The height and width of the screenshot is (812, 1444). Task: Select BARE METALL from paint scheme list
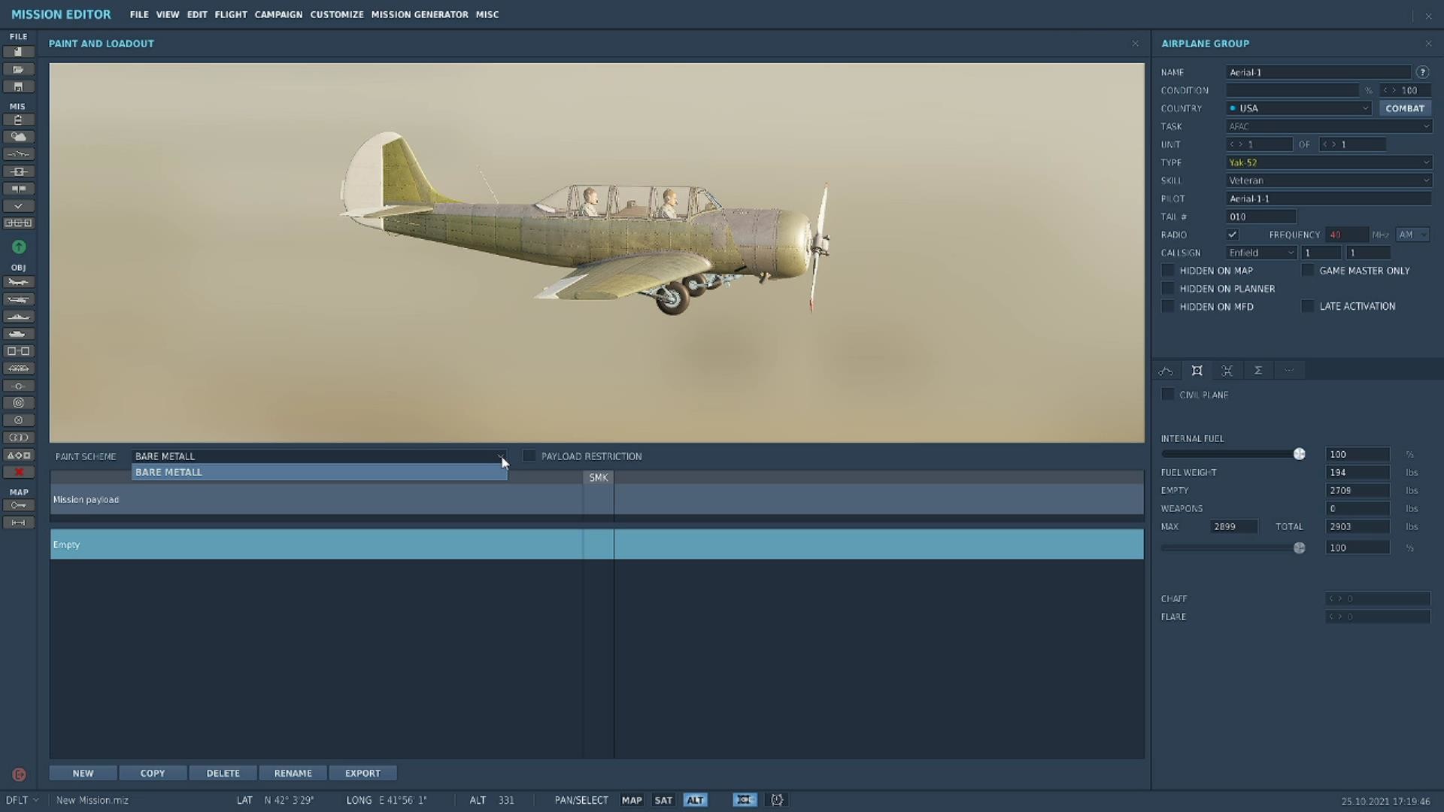point(320,472)
